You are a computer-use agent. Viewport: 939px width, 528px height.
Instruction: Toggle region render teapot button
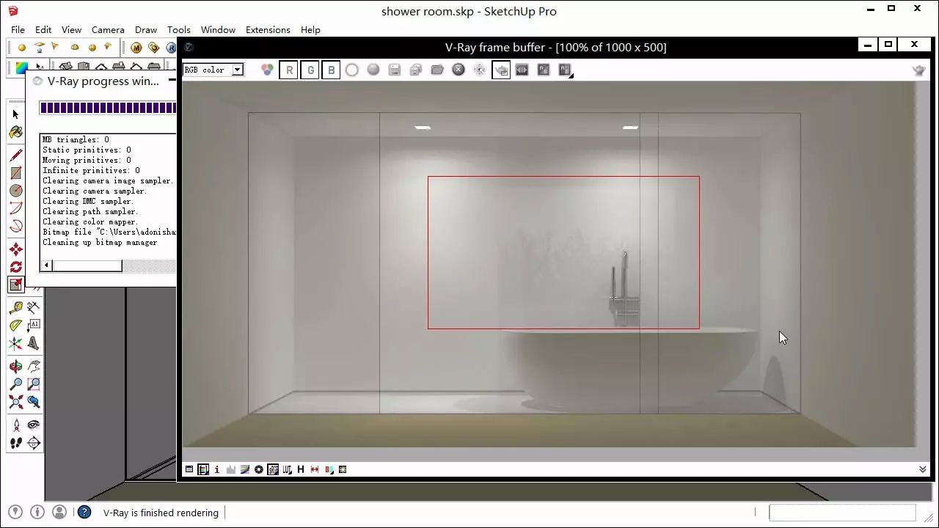pos(501,70)
